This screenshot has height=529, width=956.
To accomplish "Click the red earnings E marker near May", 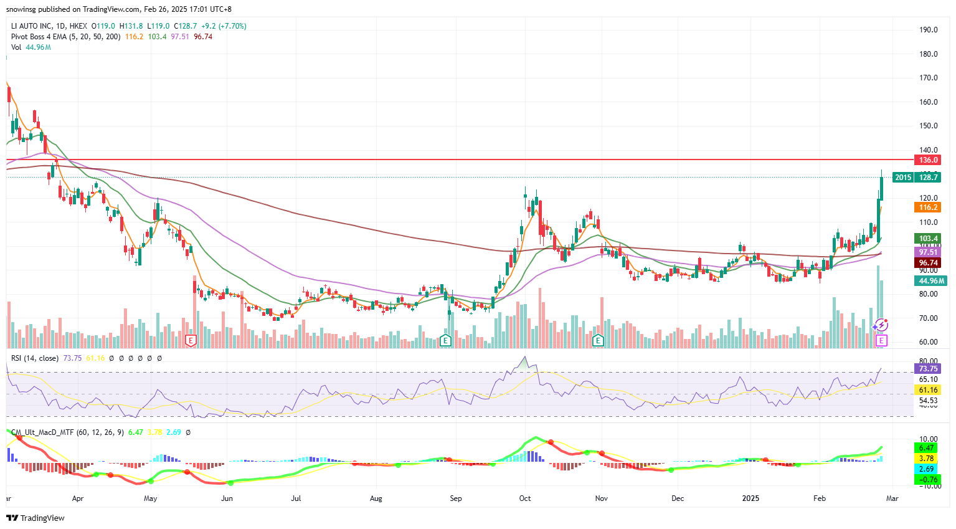I will pyautogui.click(x=191, y=340).
